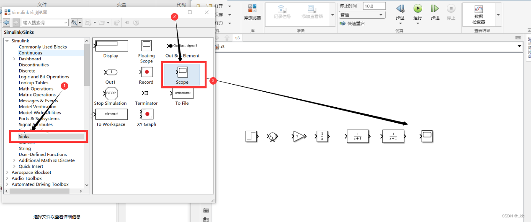Click the Gain block on the canvas
Viewport: 531px width, 222px height.
(x=299, y=136)
